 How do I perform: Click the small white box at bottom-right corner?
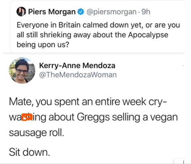[179, 161]
